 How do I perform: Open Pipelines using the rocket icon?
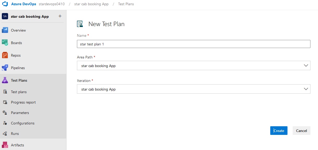pos(5,68)
